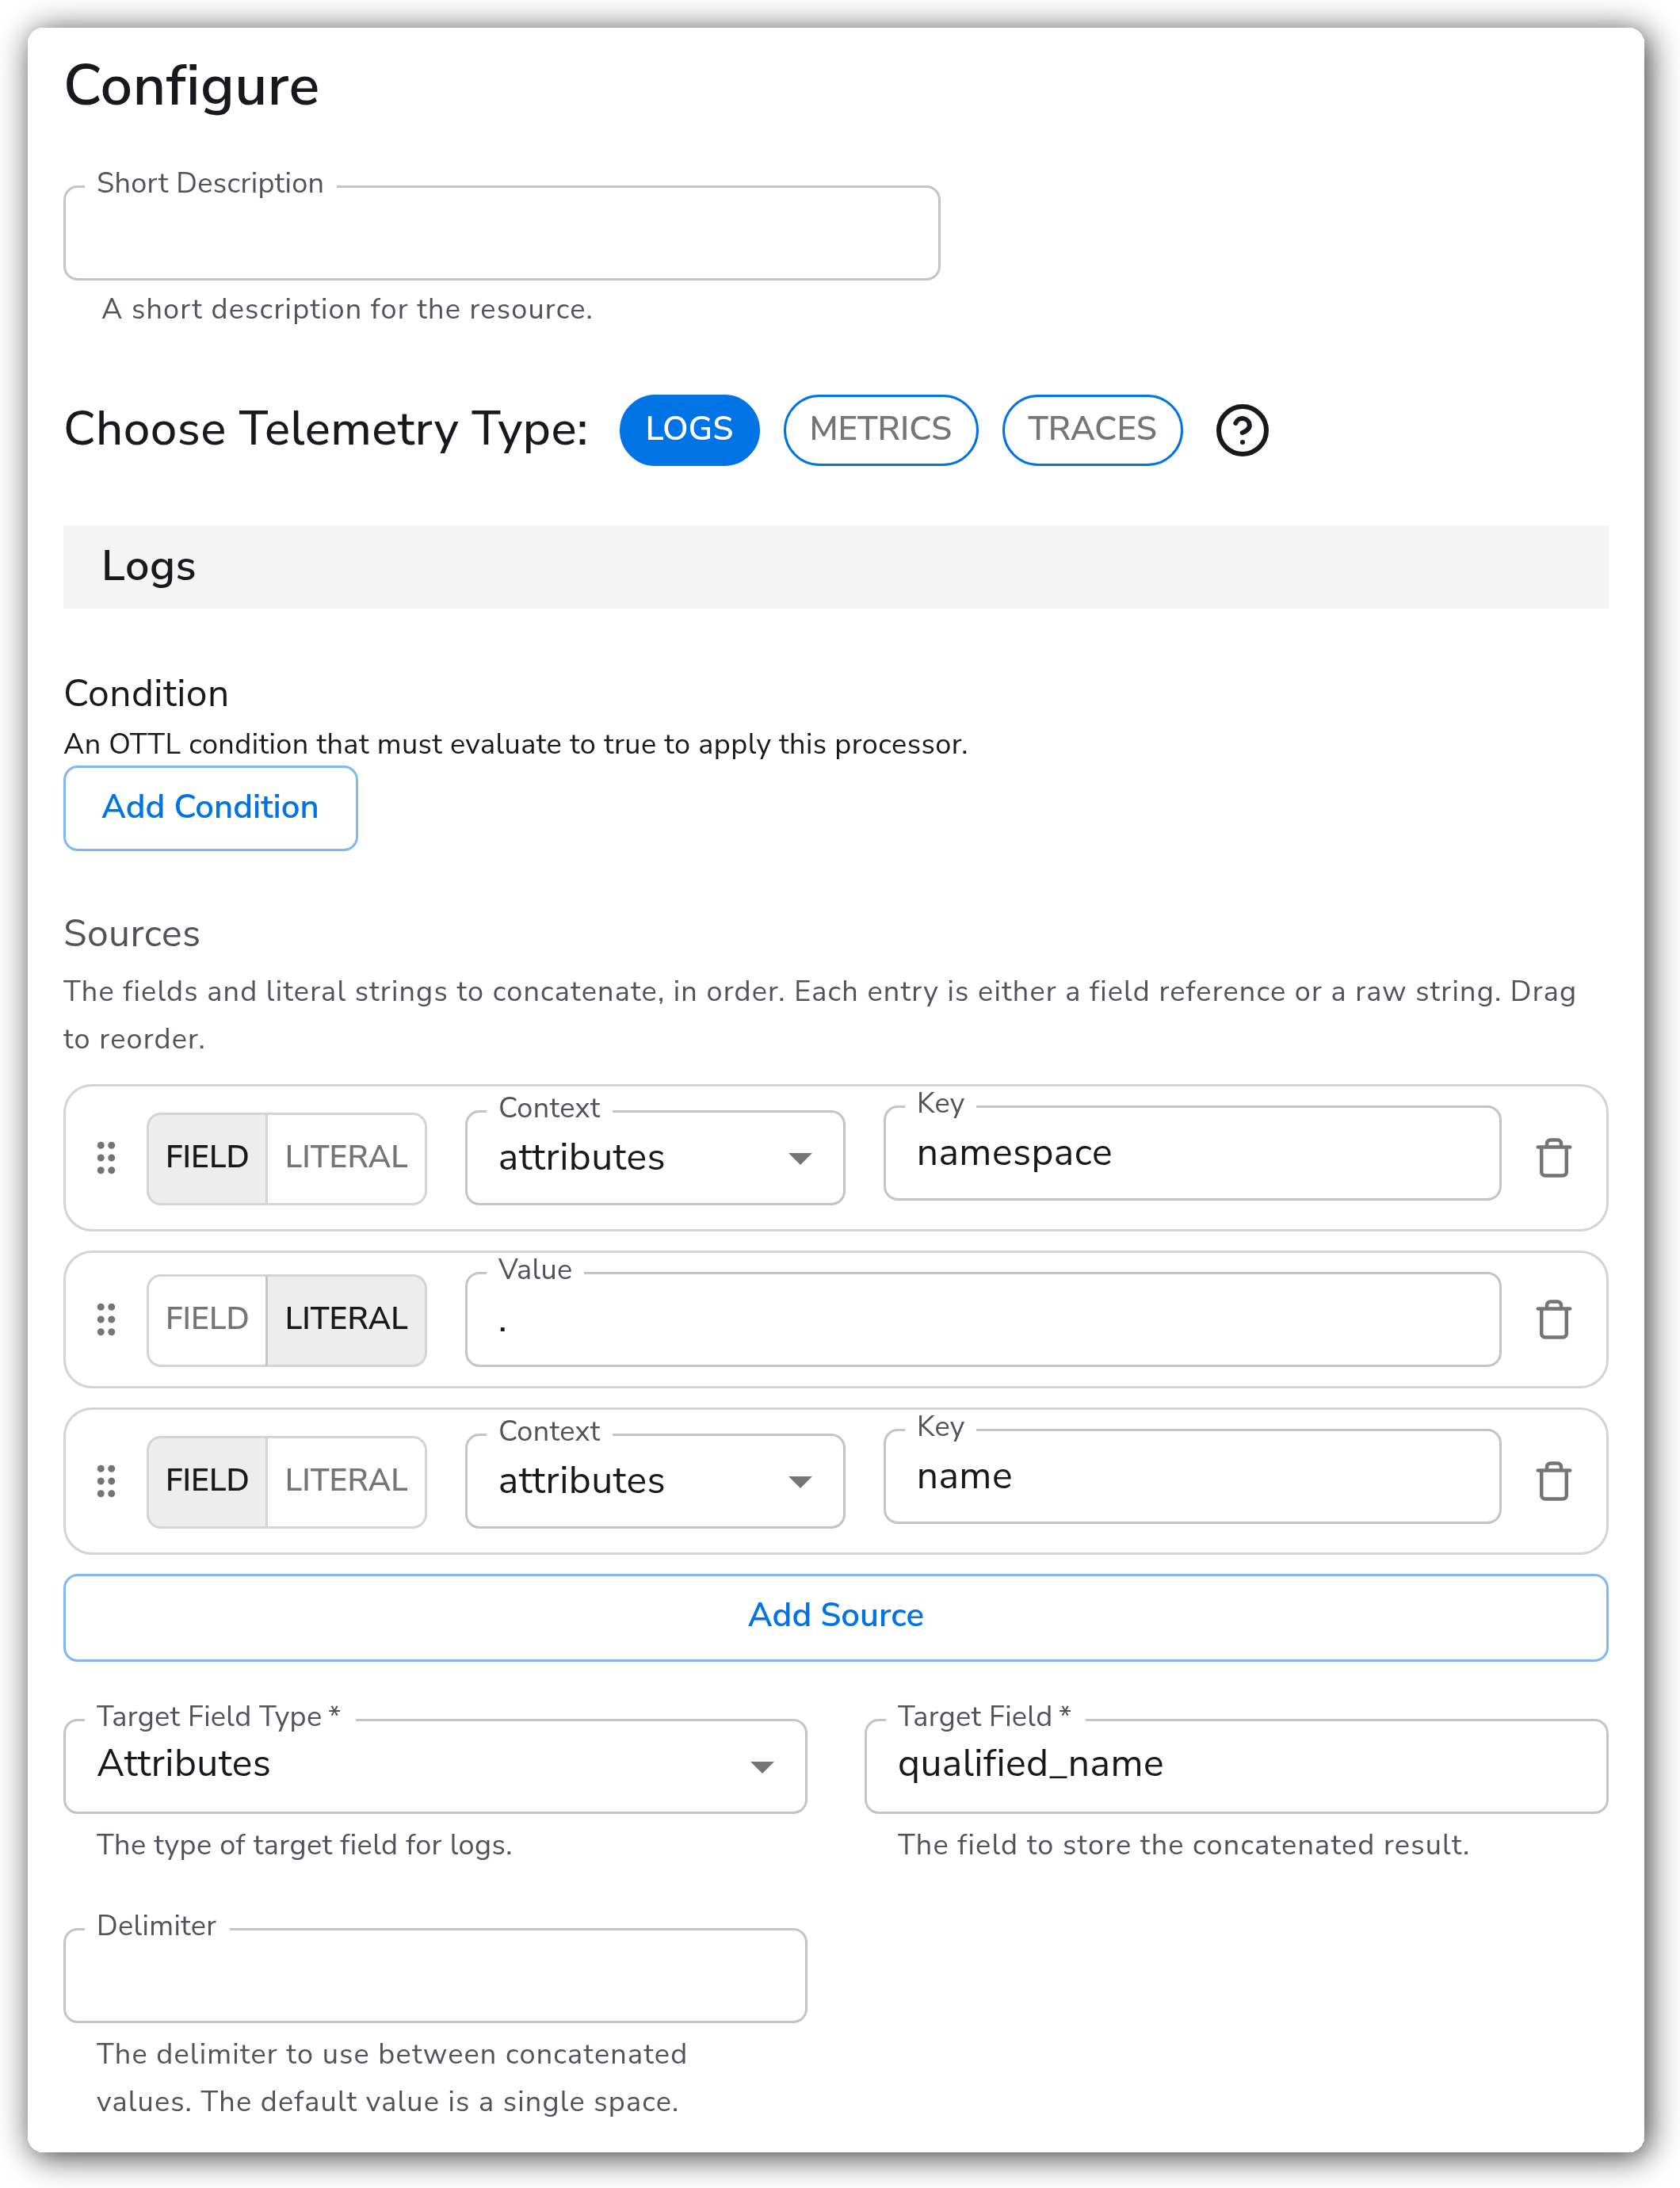The height and width of the screenshot is (2188, 1680).
Task: Switch name key row to LITERAL
Action: point(346,1481)
